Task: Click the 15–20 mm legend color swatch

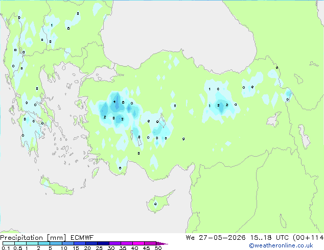Action: pos(79,243)
